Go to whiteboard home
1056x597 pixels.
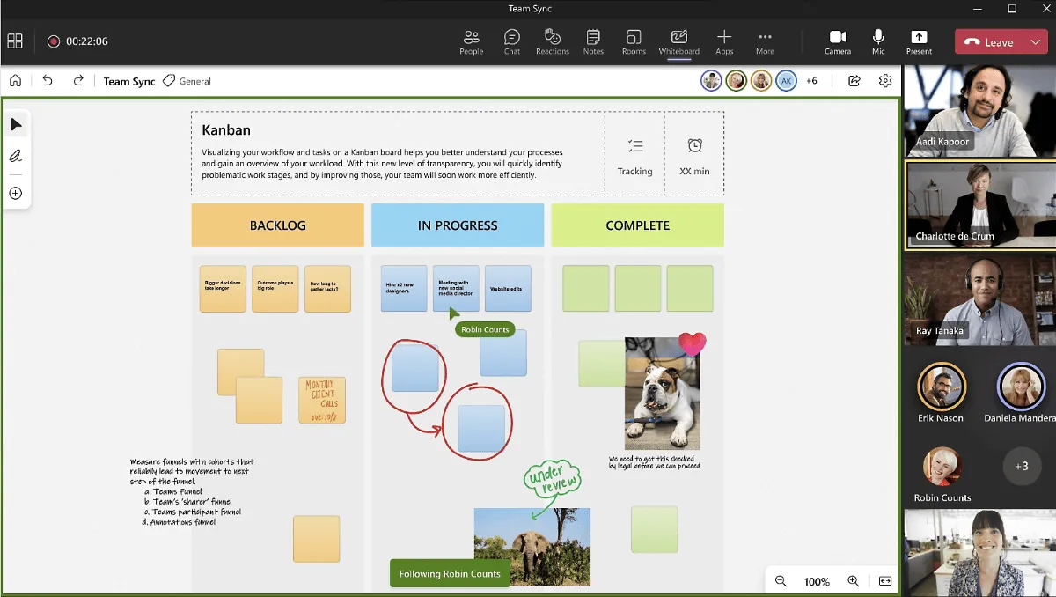click(15, 80)
